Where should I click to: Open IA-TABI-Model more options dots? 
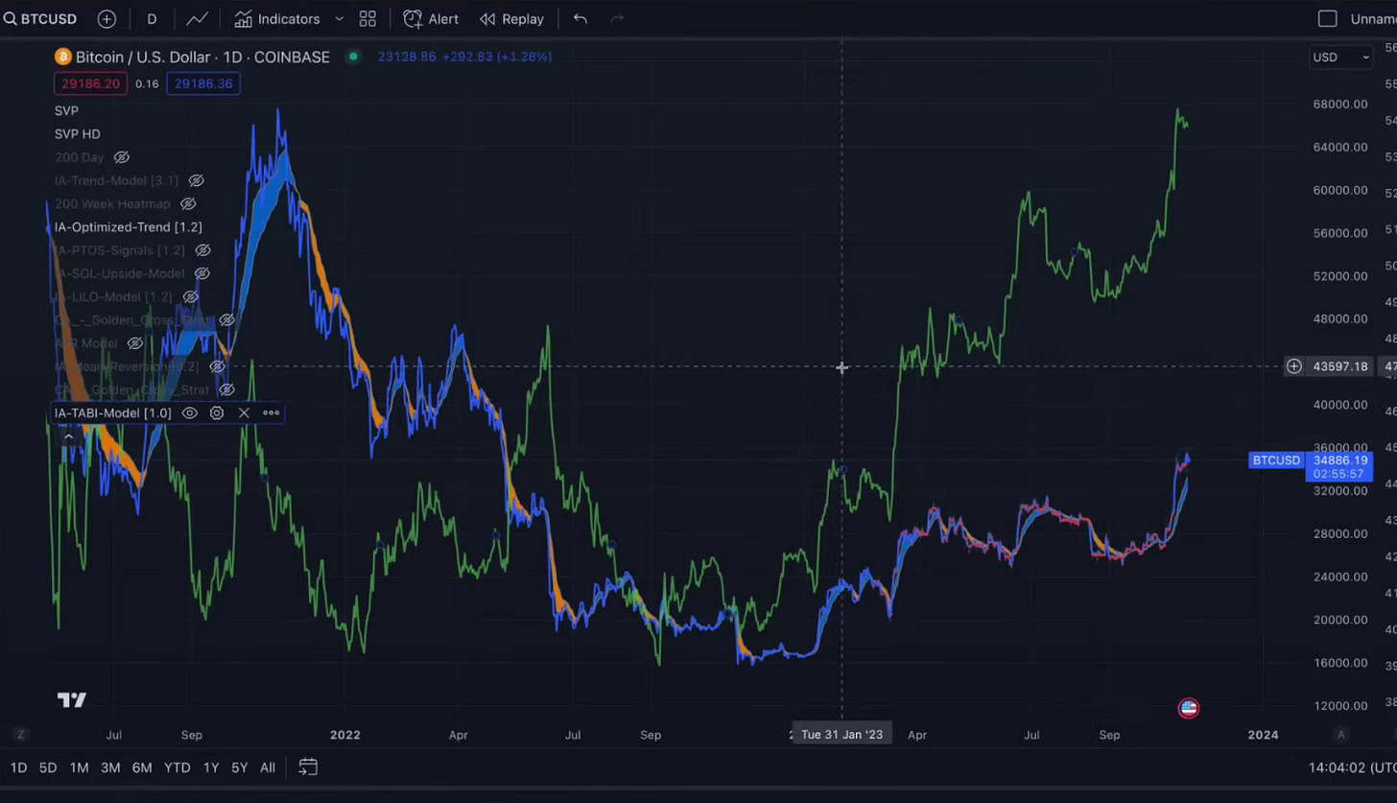pyautogui.click(x=272, y=413)
